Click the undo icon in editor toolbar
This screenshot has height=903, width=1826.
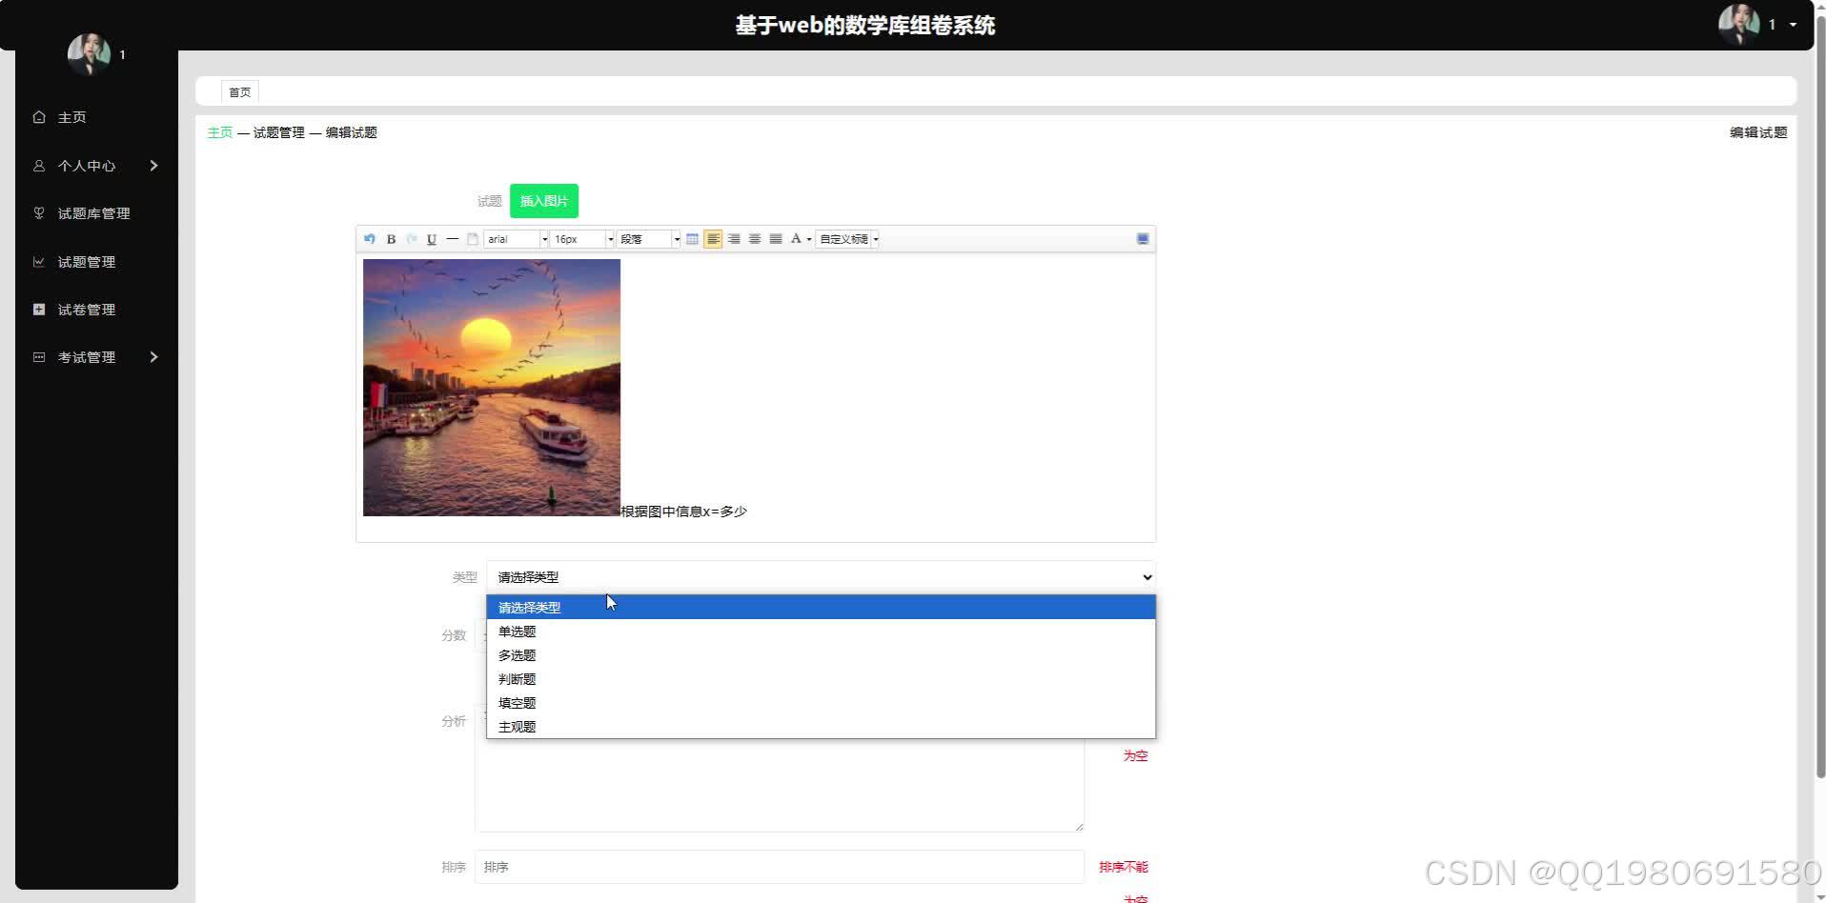tap(370, 239)
